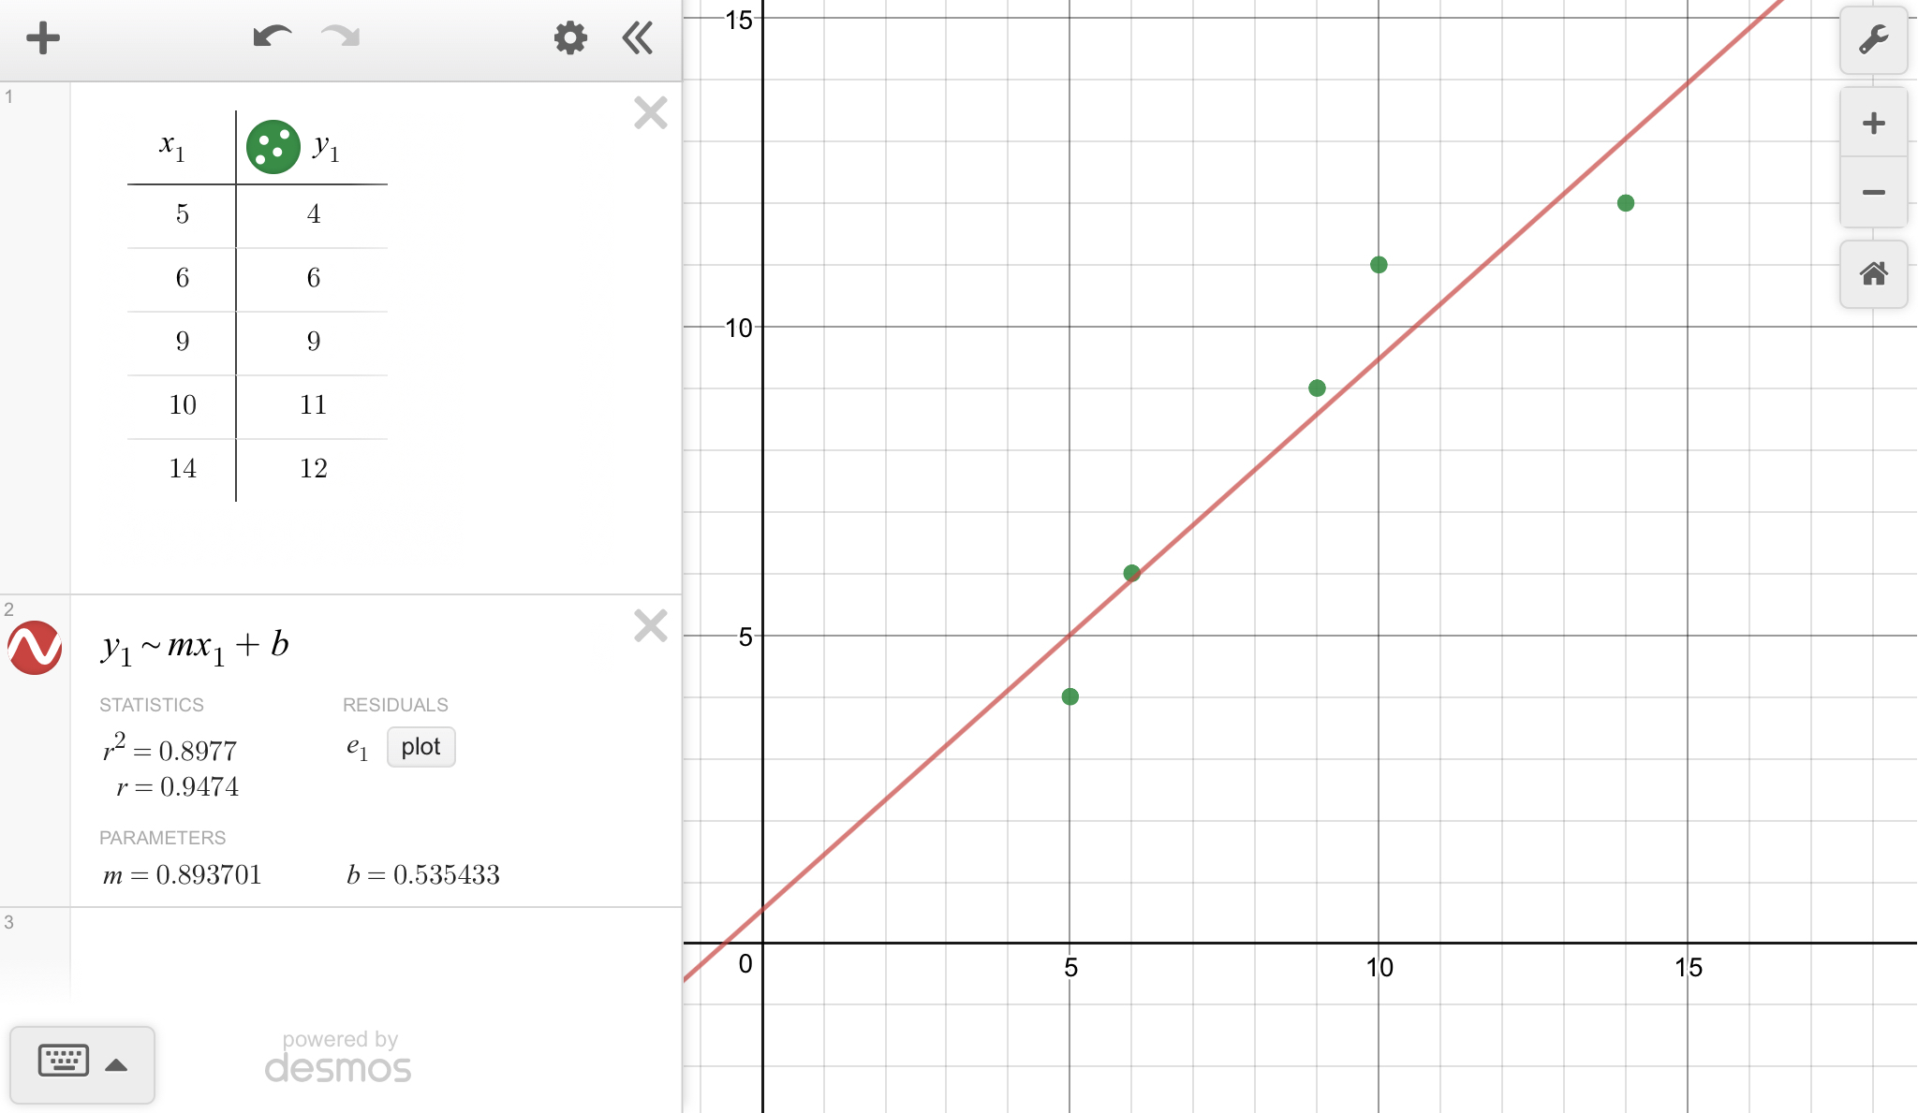Expand keyboard with the up arrow
1918x1113 pixels.
[117, 1064]
